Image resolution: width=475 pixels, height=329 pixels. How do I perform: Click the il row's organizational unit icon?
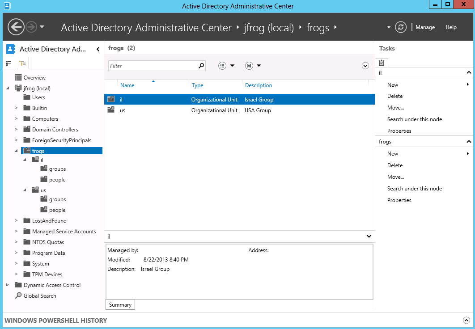(x=111, y=99)
